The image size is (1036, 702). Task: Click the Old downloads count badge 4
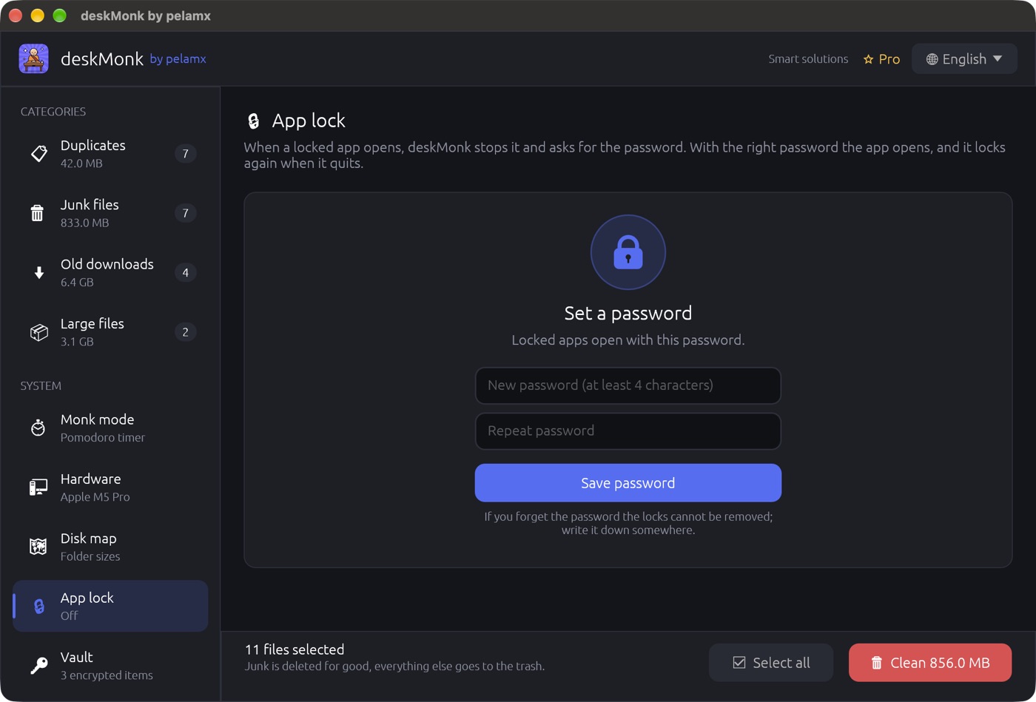[x=185, y=272]
